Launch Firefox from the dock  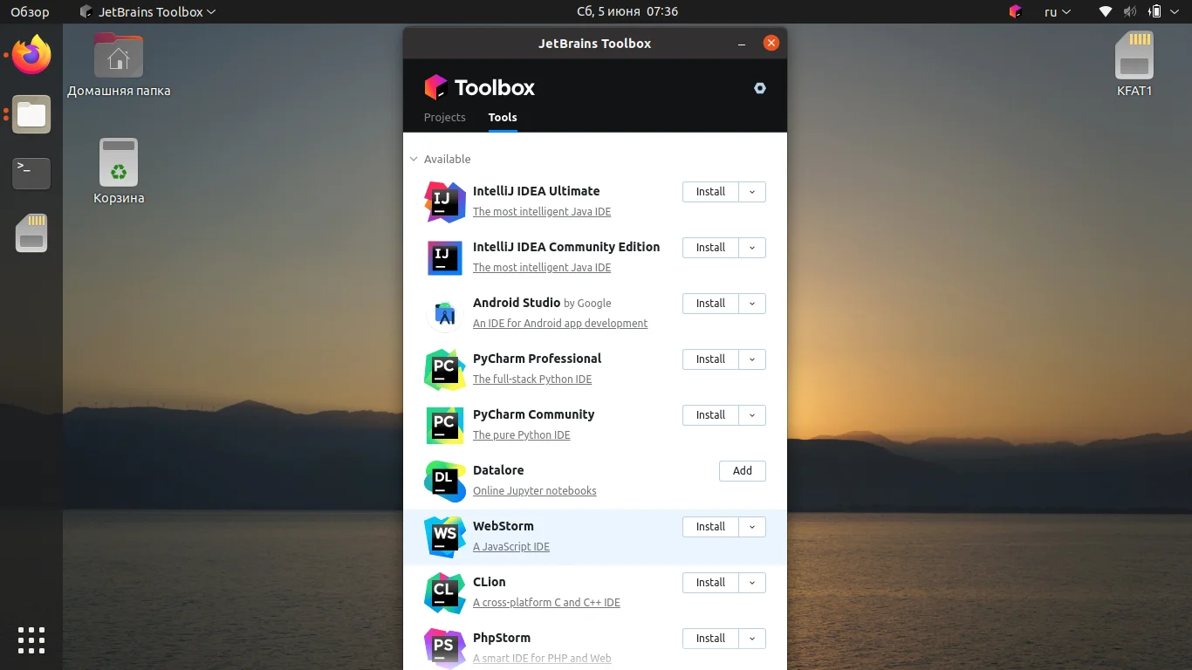(31, 55)
